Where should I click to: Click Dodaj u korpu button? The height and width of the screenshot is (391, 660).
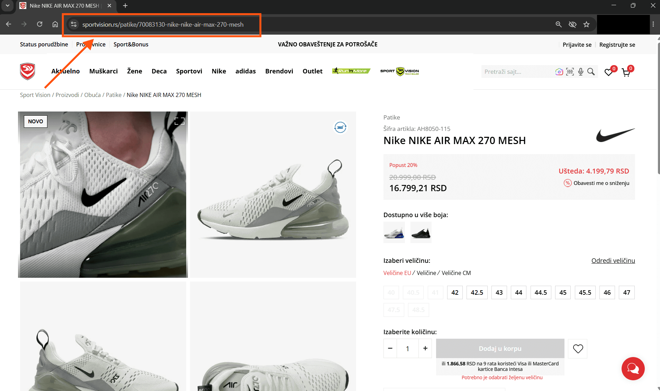coord(500,348)
